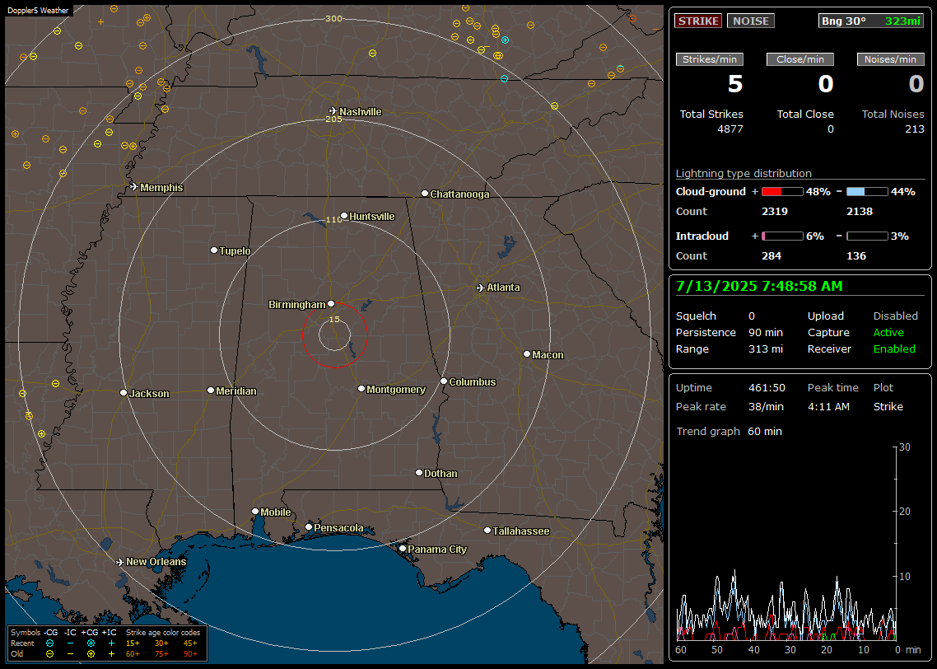Screen dimensions: 937x669
Task: Click the Peak time value 4:11 AM
Action: 828,406
